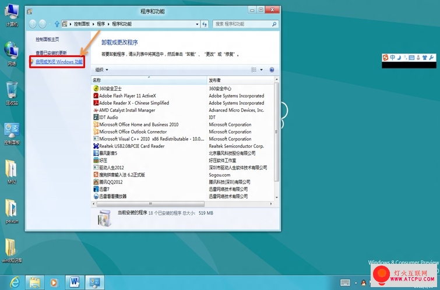
Task: Click 控制面板 in the address breadcrumb
Action: (x=82, y=24)
